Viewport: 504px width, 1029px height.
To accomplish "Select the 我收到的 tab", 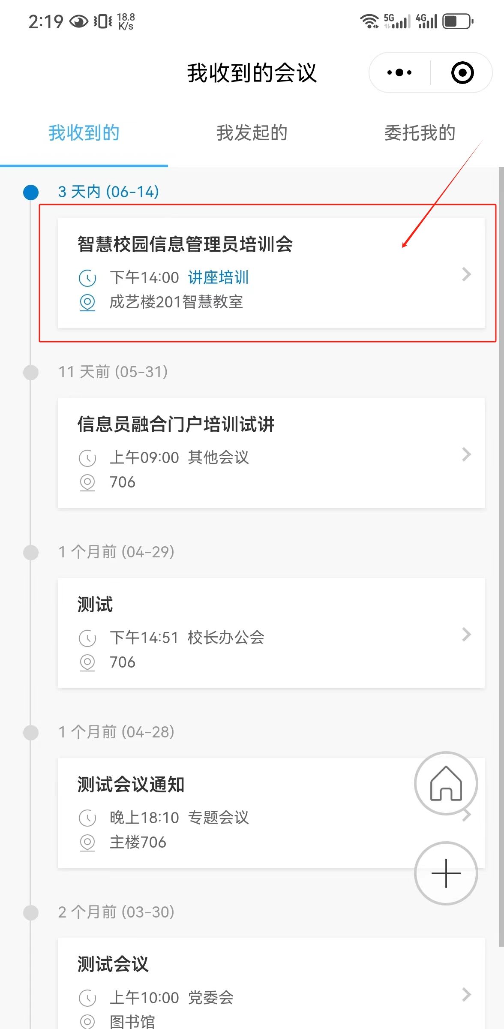I will [84, 133].
